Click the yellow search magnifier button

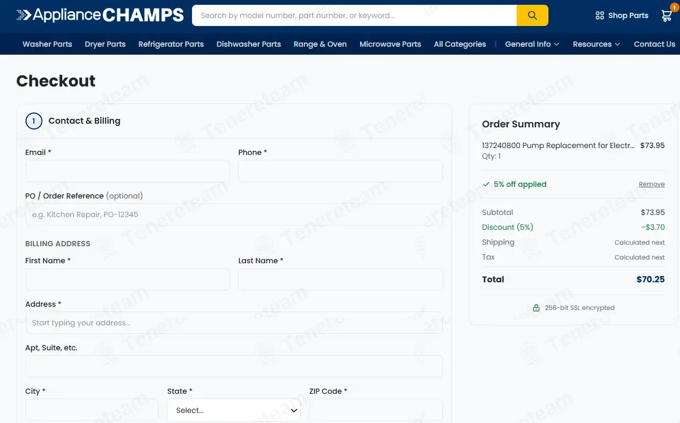532,15
